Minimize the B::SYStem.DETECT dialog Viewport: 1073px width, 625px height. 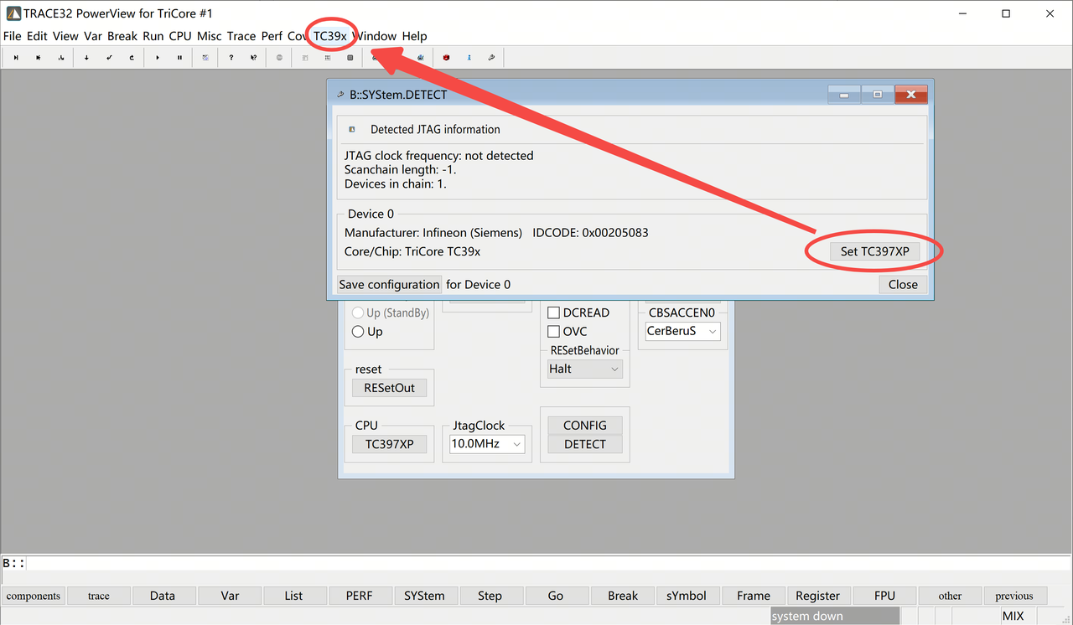(x=844, y=95)
